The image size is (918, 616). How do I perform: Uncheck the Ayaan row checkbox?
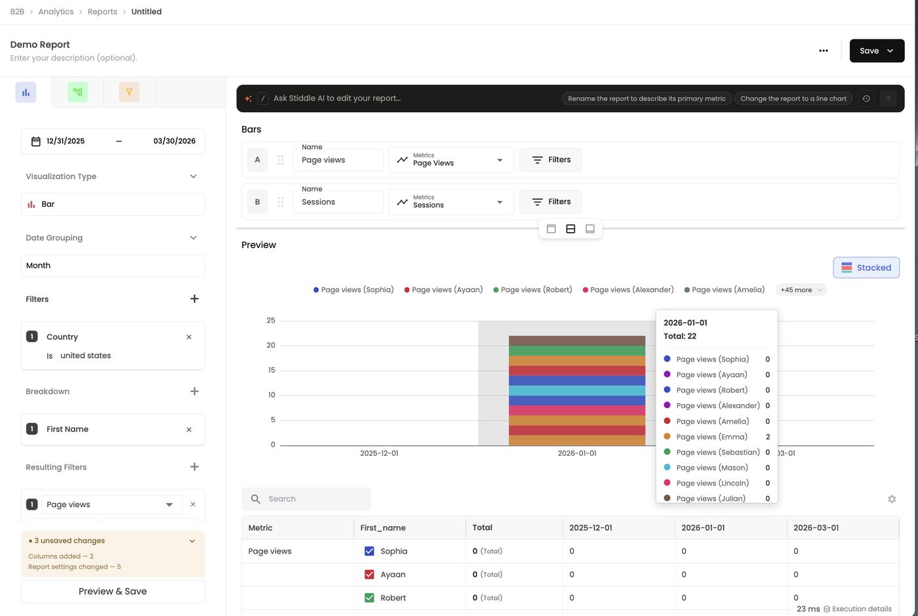(369, 575)
